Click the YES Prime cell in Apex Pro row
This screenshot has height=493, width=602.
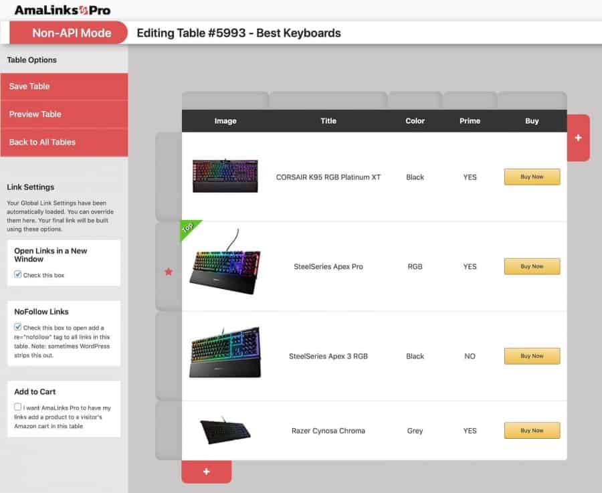click(x=470, y=266)
